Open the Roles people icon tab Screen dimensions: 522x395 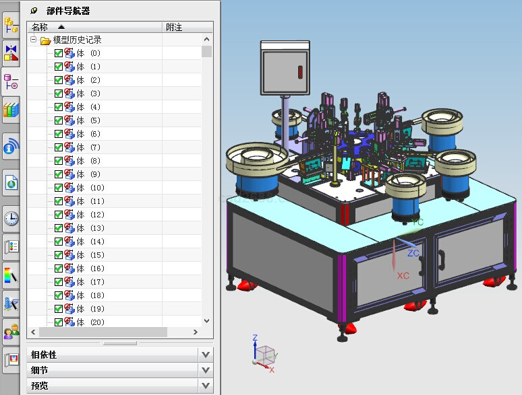tap(11, 332)
